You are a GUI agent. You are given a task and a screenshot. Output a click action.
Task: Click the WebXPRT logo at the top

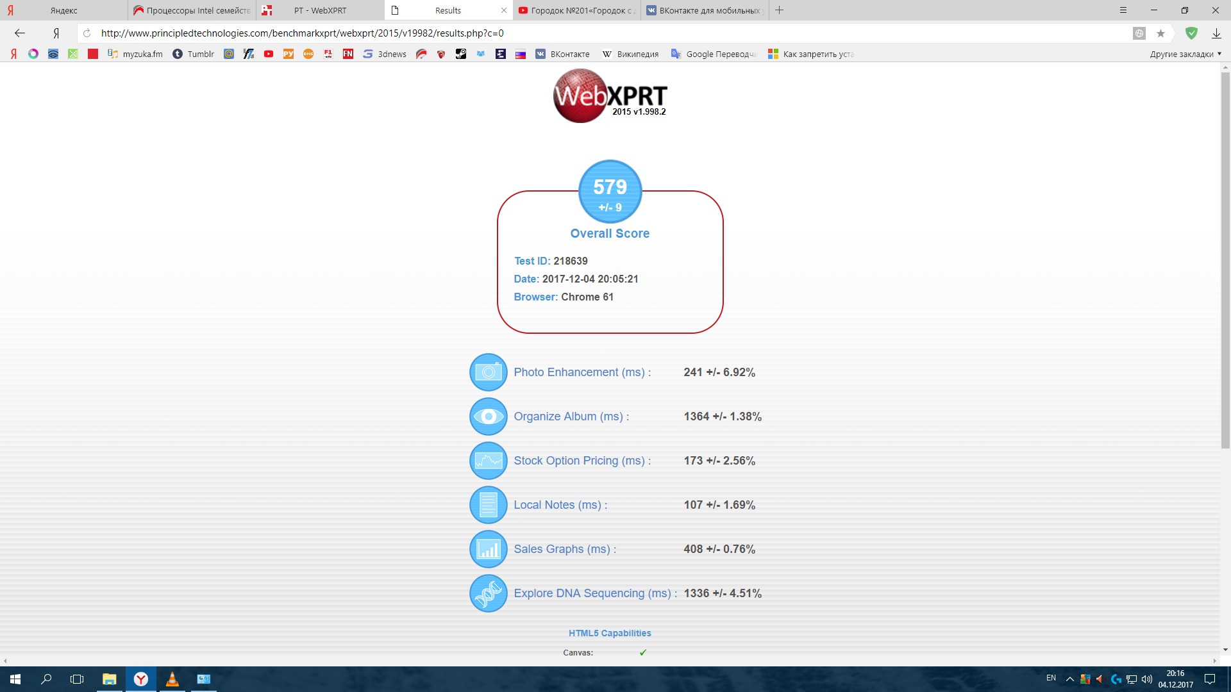pos(610,96)
